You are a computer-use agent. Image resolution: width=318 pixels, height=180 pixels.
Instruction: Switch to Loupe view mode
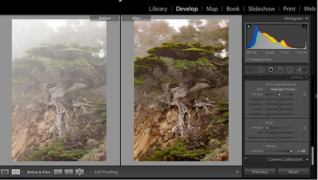click(x=4, y=172)
